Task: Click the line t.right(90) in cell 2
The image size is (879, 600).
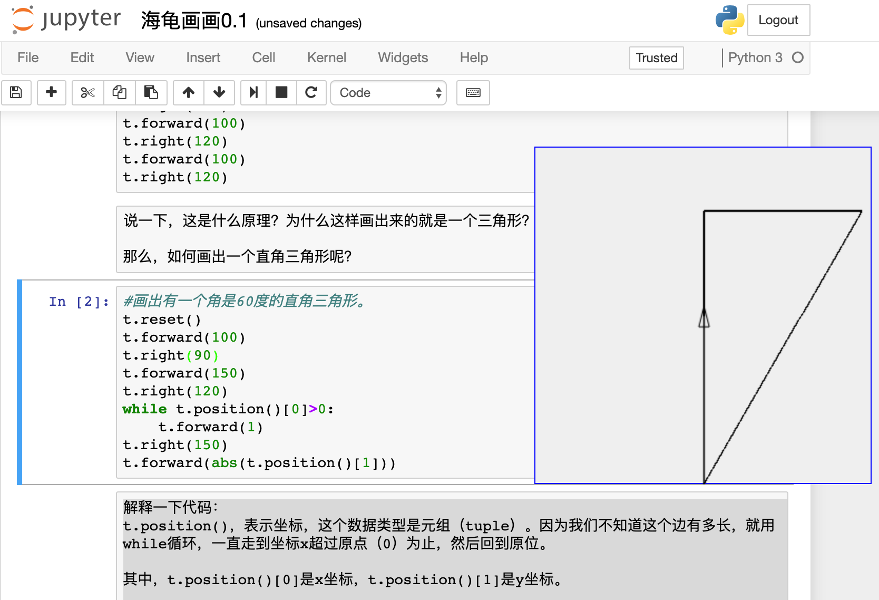Action: (x=171, y=355)
